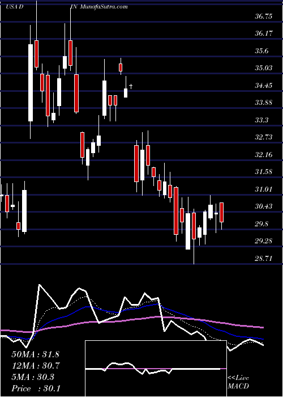
Task: Click the 50MA : 31.8 readout
Action: point(35,354)
